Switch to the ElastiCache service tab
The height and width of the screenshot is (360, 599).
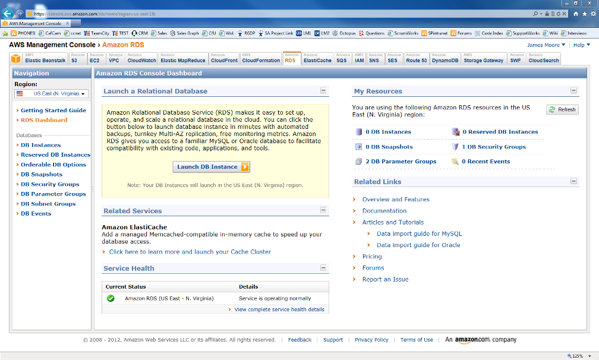coord(317,59)
